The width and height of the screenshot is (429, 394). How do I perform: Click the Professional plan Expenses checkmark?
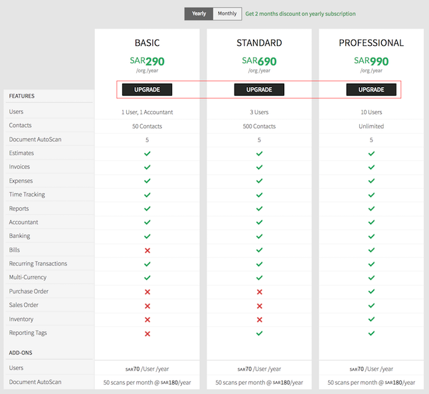click(x=371, y=181)
